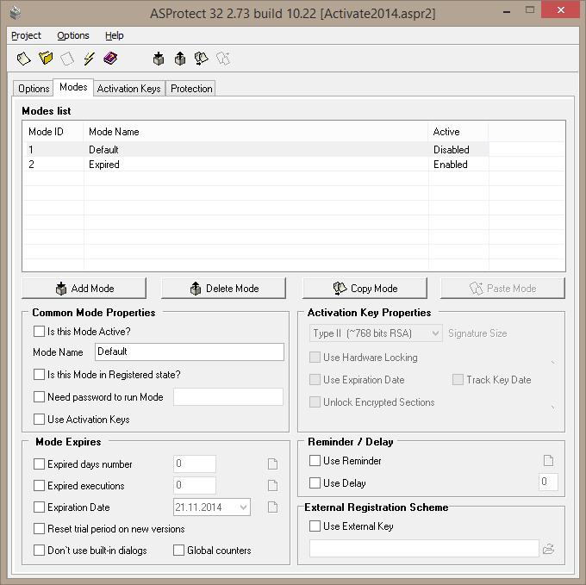Enable Use Reminder checkbox
Viewport: 586px width, 585px height.
point(315,461)
